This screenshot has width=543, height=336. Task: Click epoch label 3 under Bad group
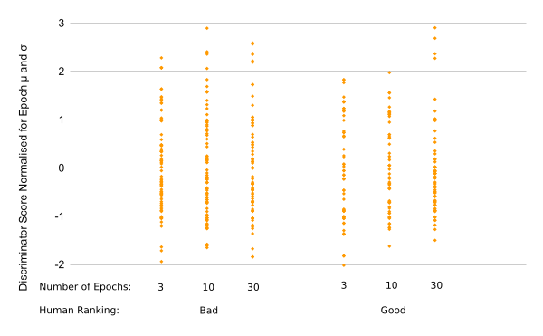point(161,287)
